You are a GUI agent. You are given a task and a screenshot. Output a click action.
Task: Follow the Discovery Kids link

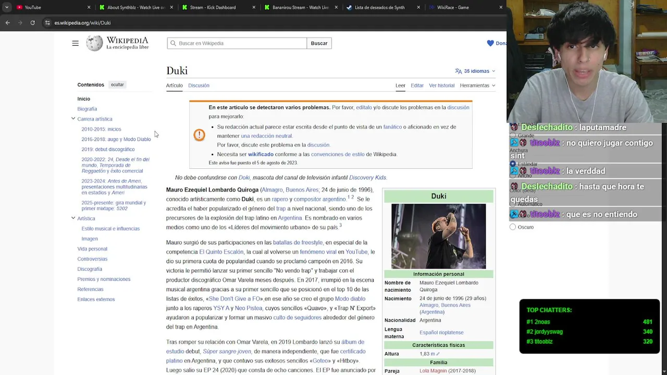pyautogui.click(x=367, y=178)
